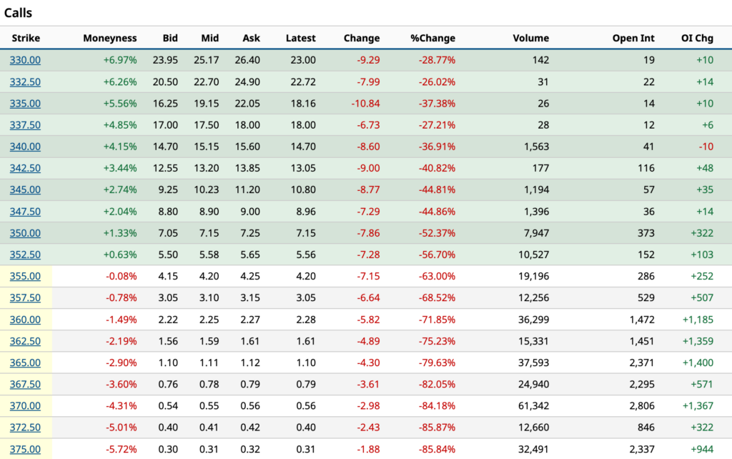The height and width of the screenshot is (459, 732).
Task: Select the latest price 23.00
Action: tap(303, 60)
